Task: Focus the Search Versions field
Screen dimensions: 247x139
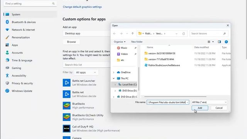Action: pyautogui.click(x=209, y=34)
